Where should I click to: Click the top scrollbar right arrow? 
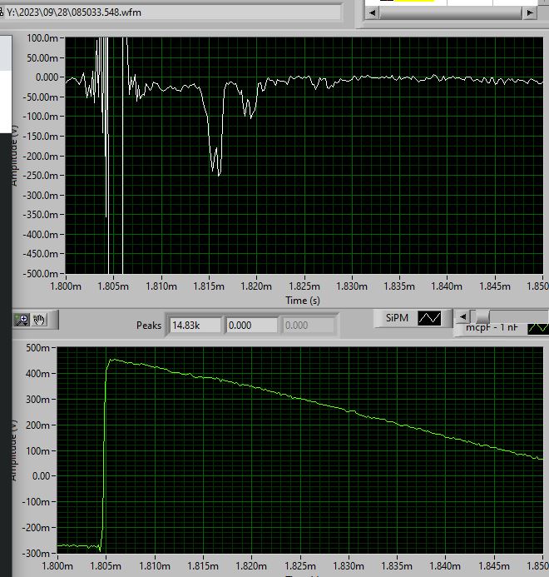[x=530, y=12]
